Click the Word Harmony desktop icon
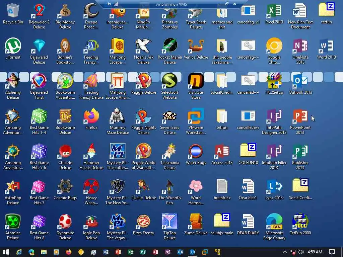Screen dimensions: 343x257 (x=196, y=192)
